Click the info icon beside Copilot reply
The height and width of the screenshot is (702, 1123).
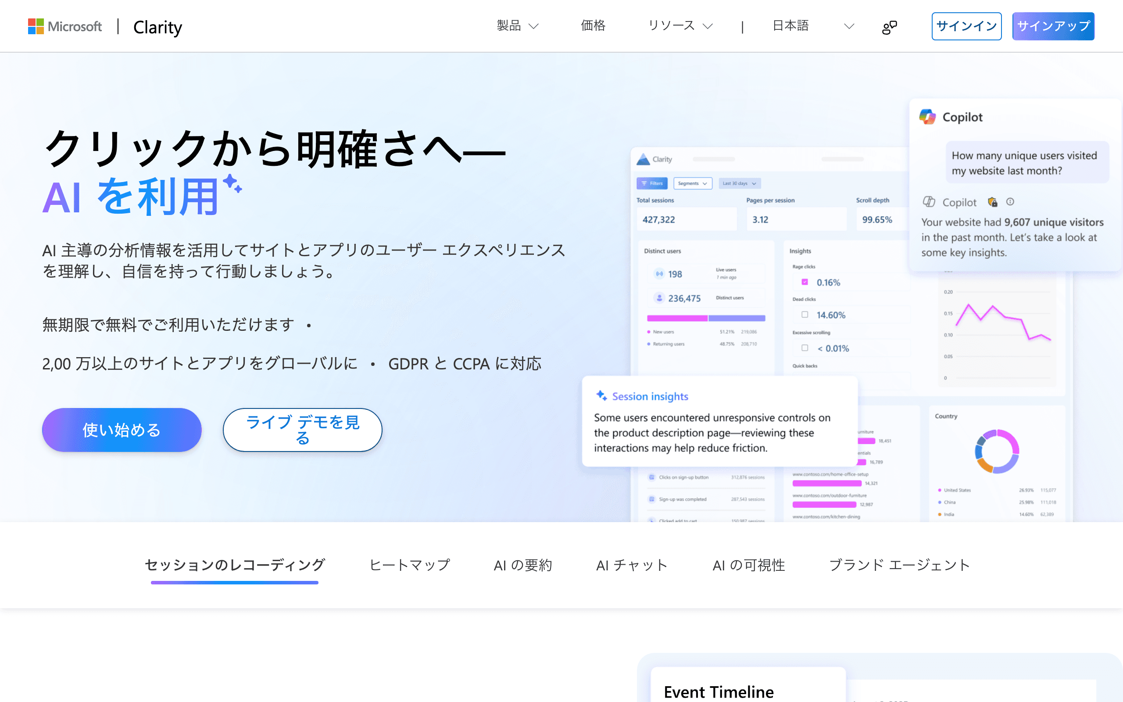[1010, 201]
